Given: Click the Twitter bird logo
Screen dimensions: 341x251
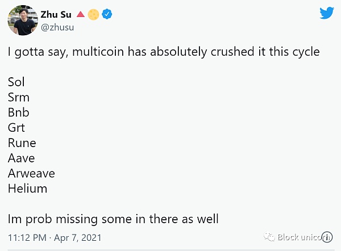Looking at the screenshot, I should 326,14.
